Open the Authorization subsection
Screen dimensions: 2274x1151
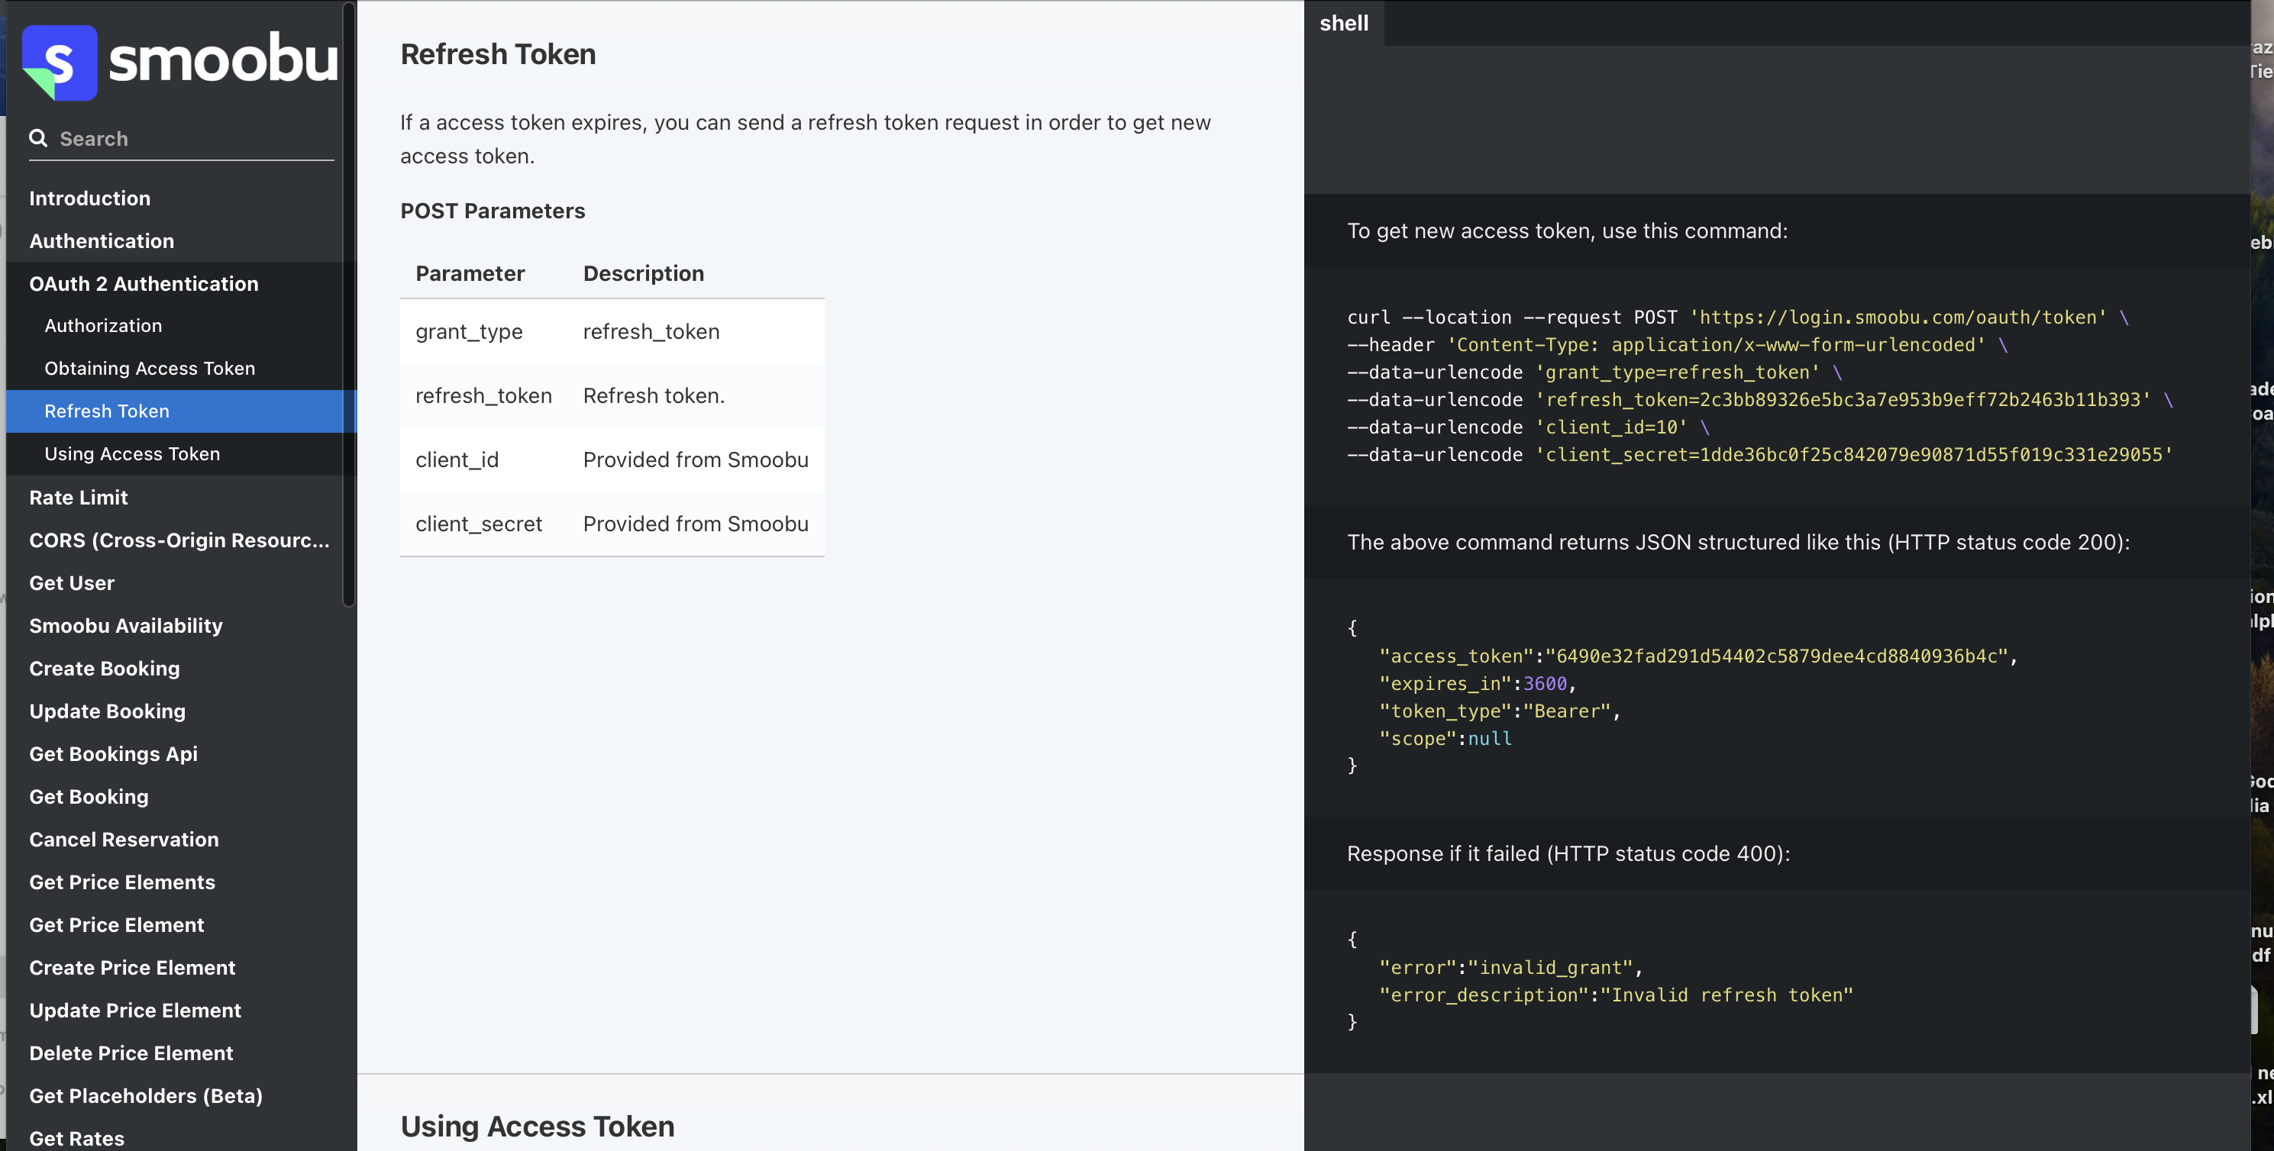(102, 326)
